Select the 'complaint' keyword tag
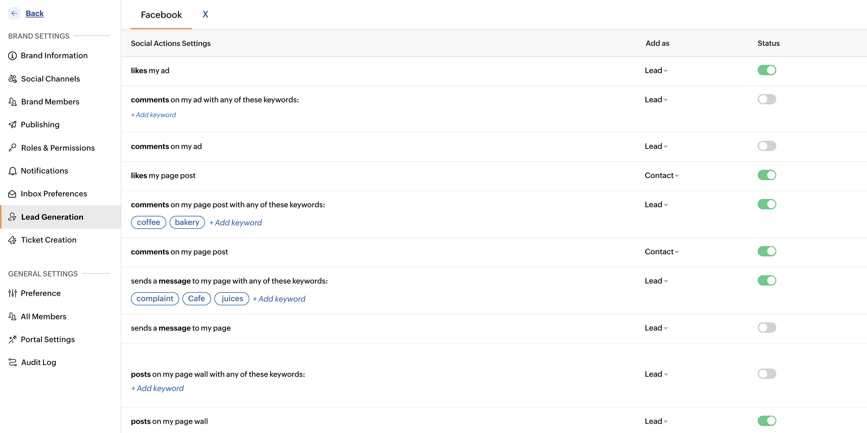The width and height of the screenshot is (867, 433). pos(155,298)
